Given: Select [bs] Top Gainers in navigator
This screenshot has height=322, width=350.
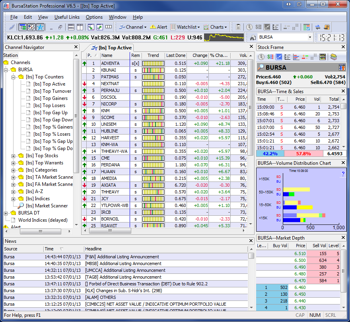Looking at the screenshot, I should [x=51, y=98].
